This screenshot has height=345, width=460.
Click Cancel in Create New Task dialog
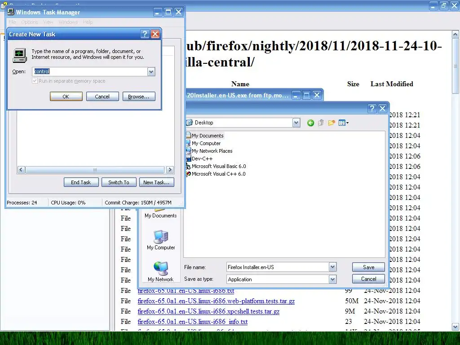click(x=102, y=97)
